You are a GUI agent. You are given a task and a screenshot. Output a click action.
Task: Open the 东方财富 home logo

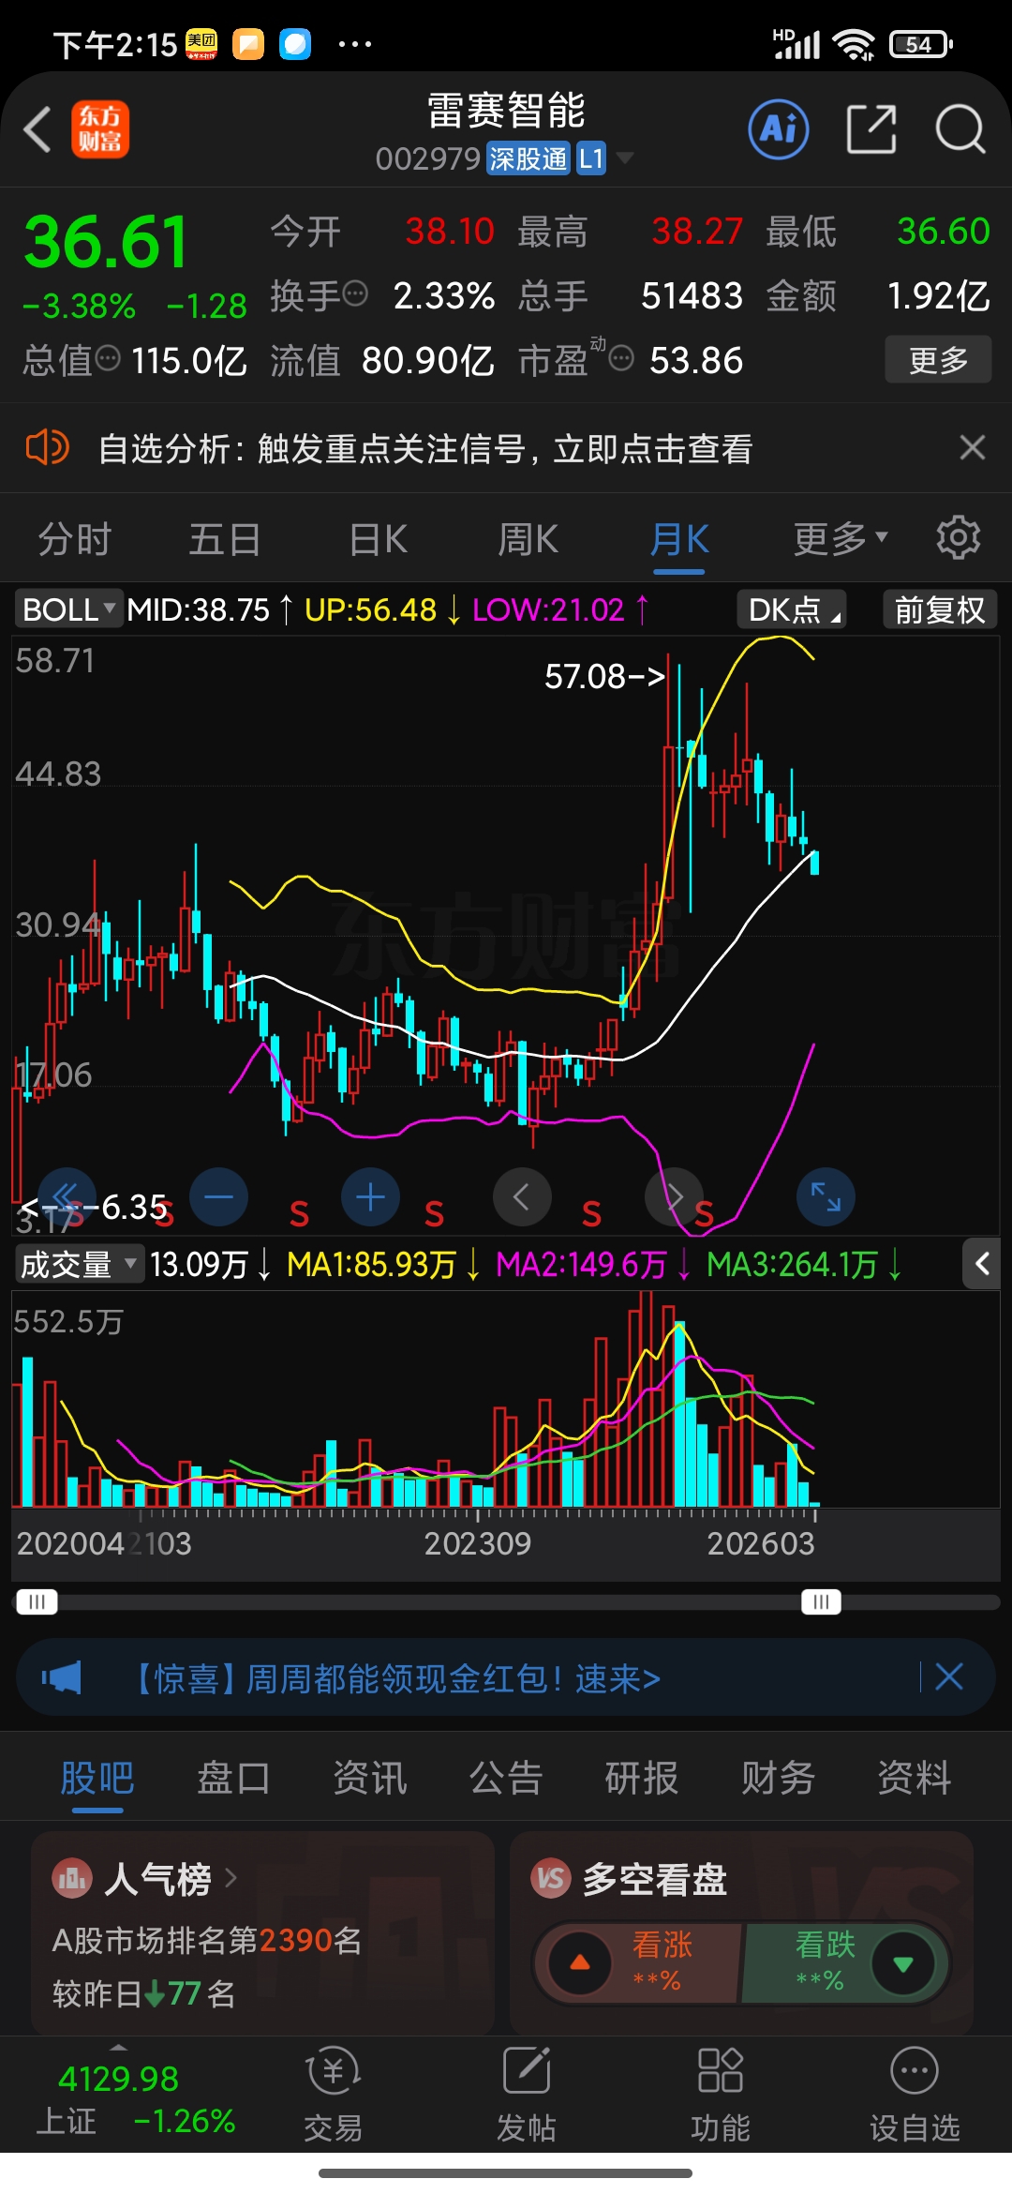point(100,129)
